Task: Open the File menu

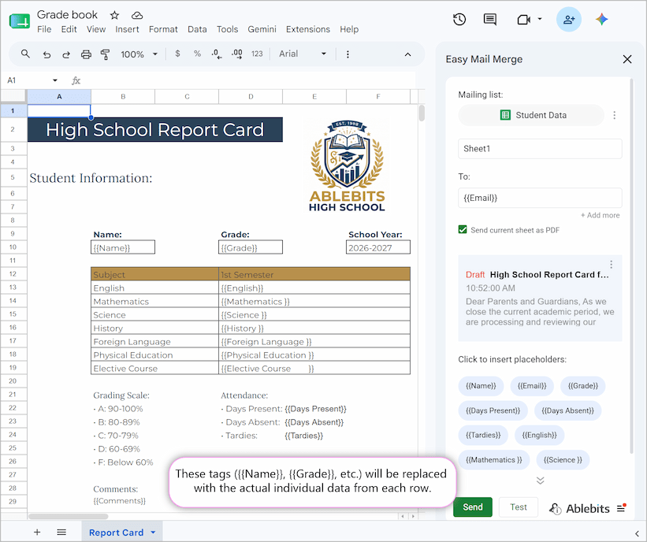Action: click(44, 29)
